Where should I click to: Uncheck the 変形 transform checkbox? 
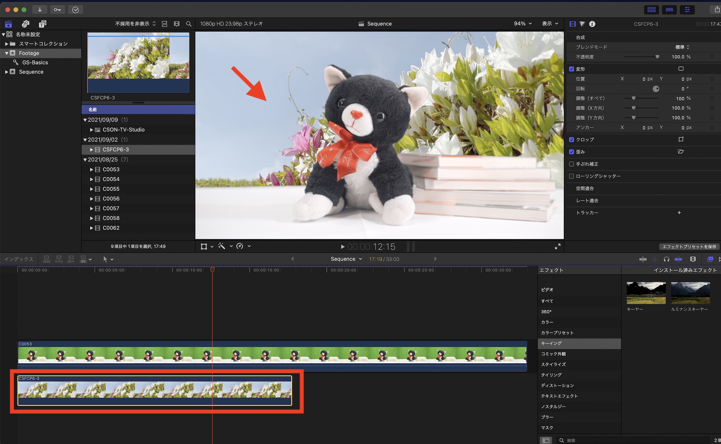point(571,69)
